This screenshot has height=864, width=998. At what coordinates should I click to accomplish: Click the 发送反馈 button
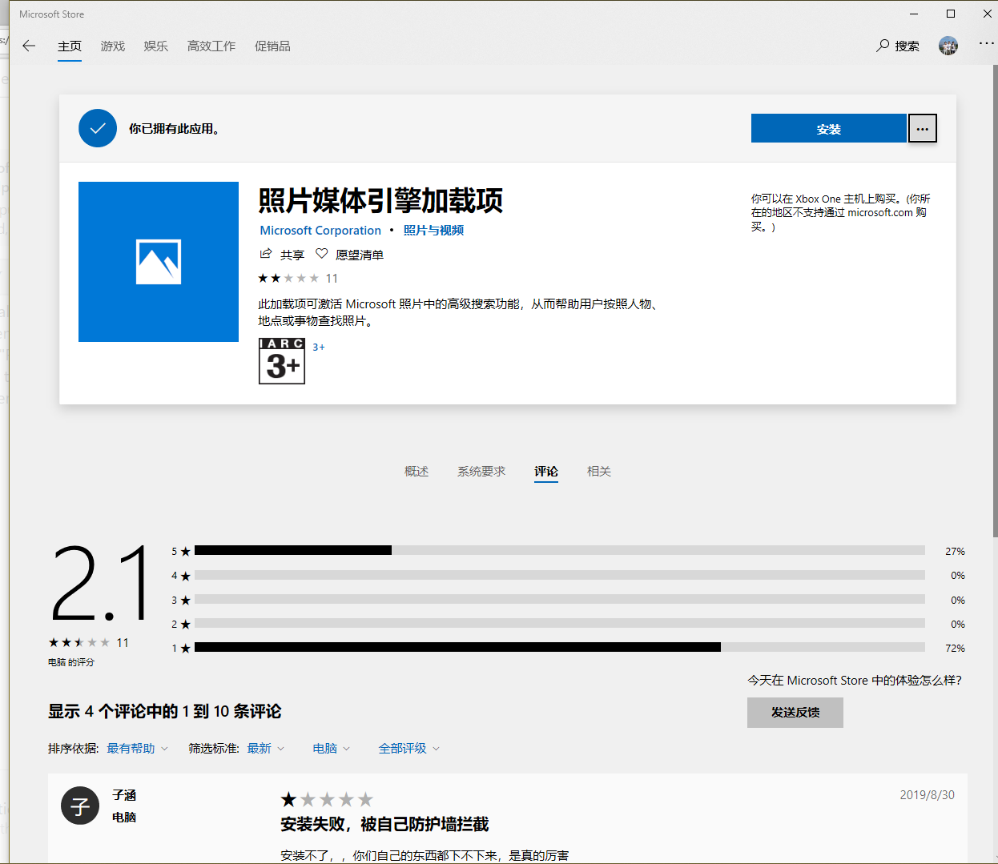click(795, 713)
